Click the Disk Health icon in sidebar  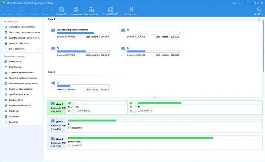pyautogui.click(x=6, y=116)
